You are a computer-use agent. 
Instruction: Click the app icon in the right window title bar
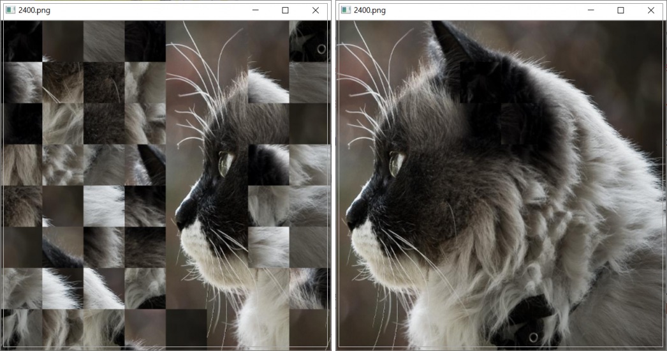[346, 10]
